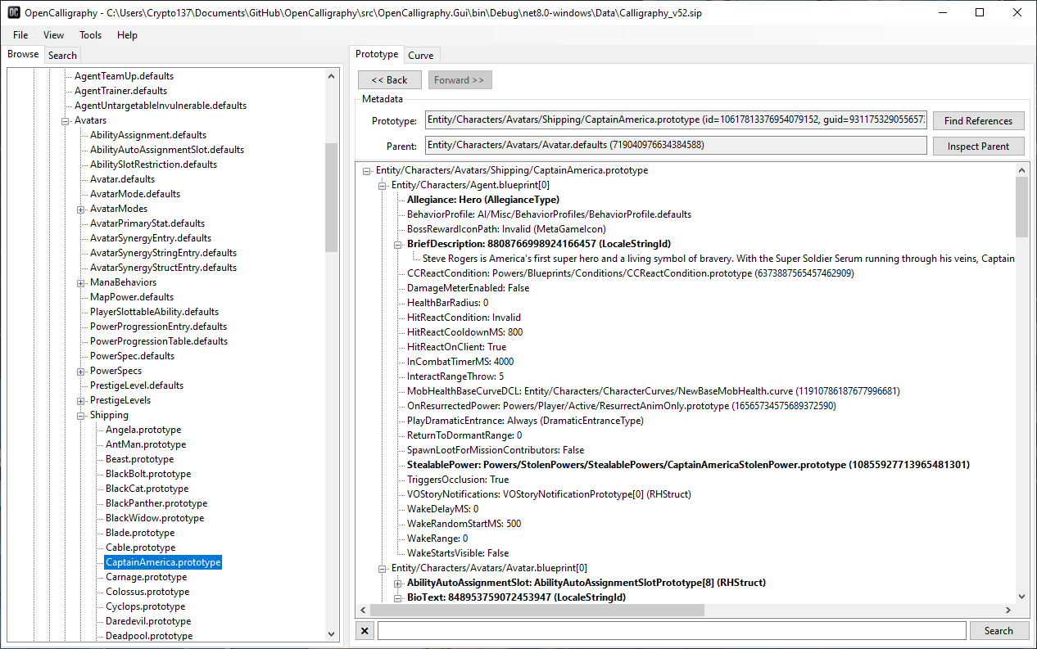Select the HitReactCooldownMS: 800 row
The width and height of the screenshot is (1037, 649).
[x=464, y=332]
